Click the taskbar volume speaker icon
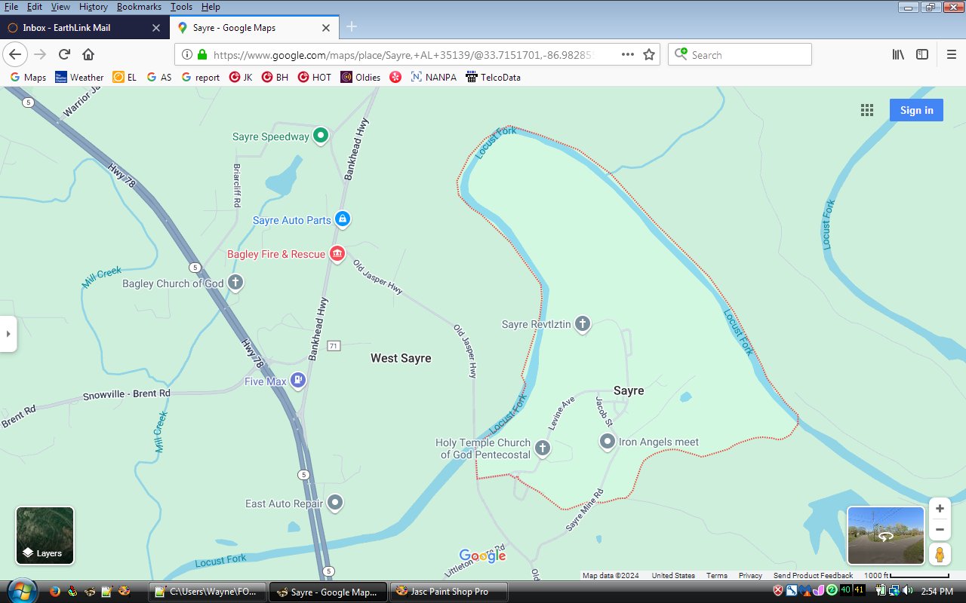The width and height of the screenshot is (966, 603). click(906, 591)
